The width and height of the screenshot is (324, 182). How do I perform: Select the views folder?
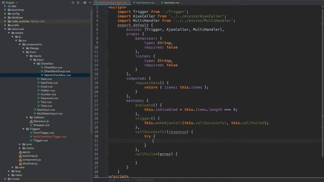point(18,175)
